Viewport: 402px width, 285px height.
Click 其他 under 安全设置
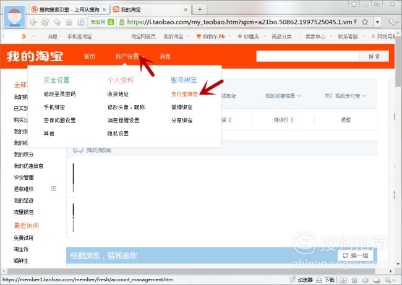coord(49,134)
